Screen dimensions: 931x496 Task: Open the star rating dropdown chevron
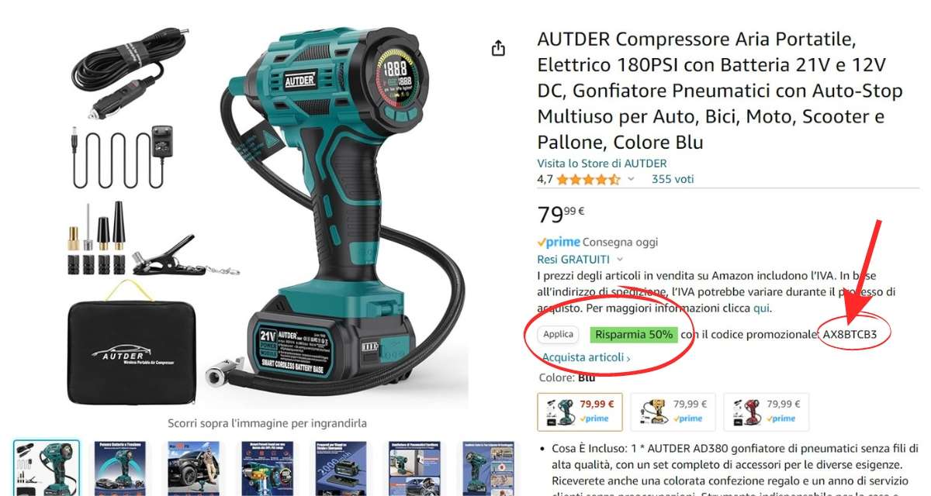(x=631, y=179)
